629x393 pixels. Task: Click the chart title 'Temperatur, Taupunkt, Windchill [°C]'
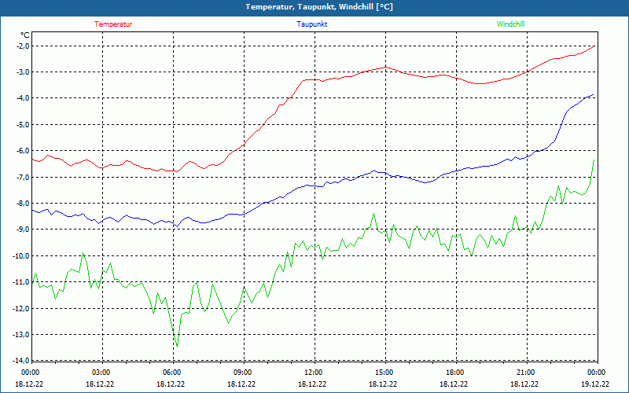[319, 7]
